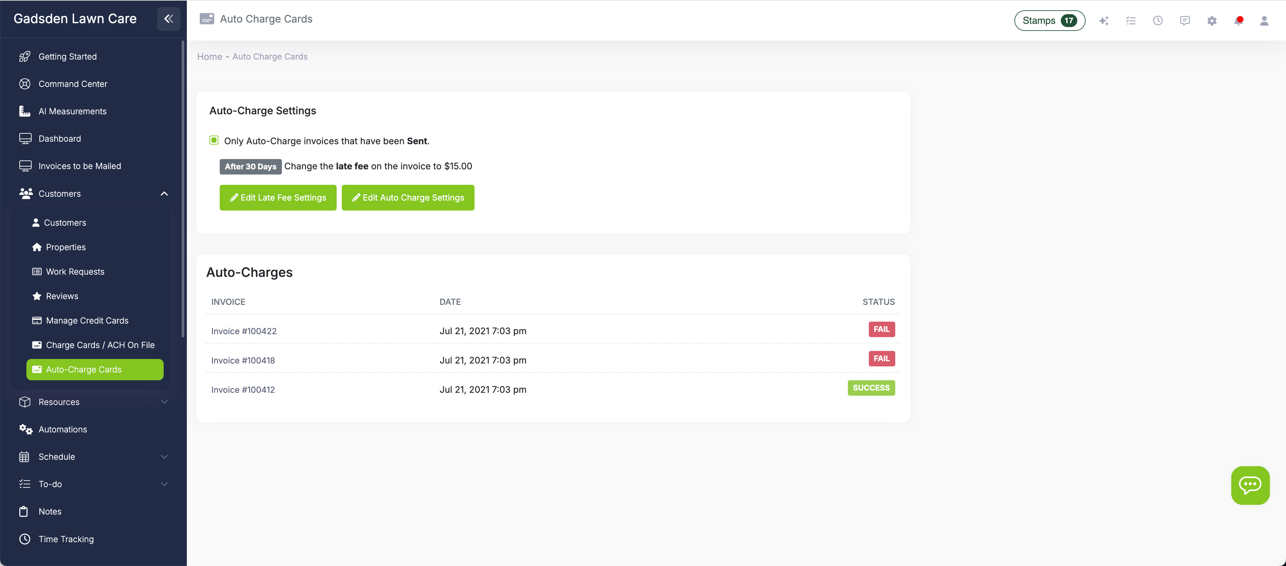This screenshot has height=566, width=1286.
Task: Open the Home breadcrumb link
Action: [209, 56]
